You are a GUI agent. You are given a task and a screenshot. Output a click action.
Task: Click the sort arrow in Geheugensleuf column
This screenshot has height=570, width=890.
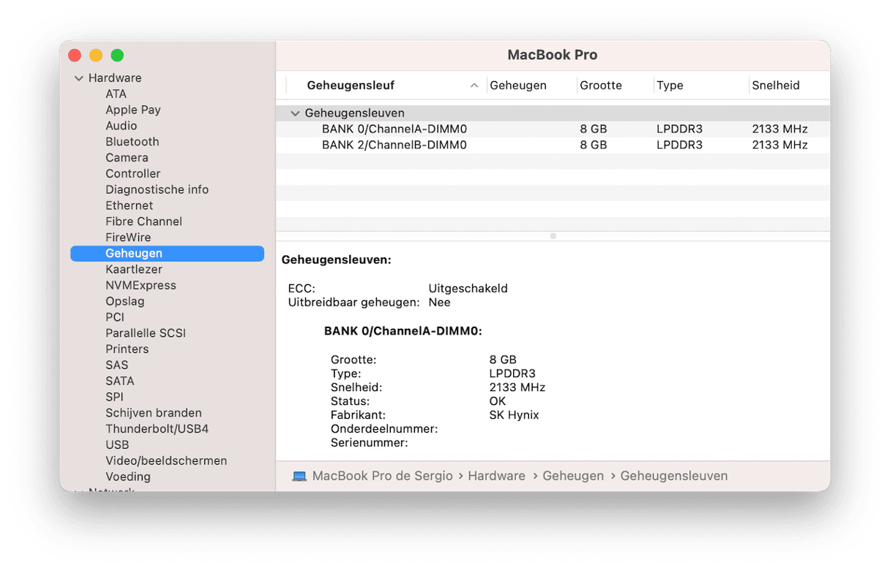[474, 85]
